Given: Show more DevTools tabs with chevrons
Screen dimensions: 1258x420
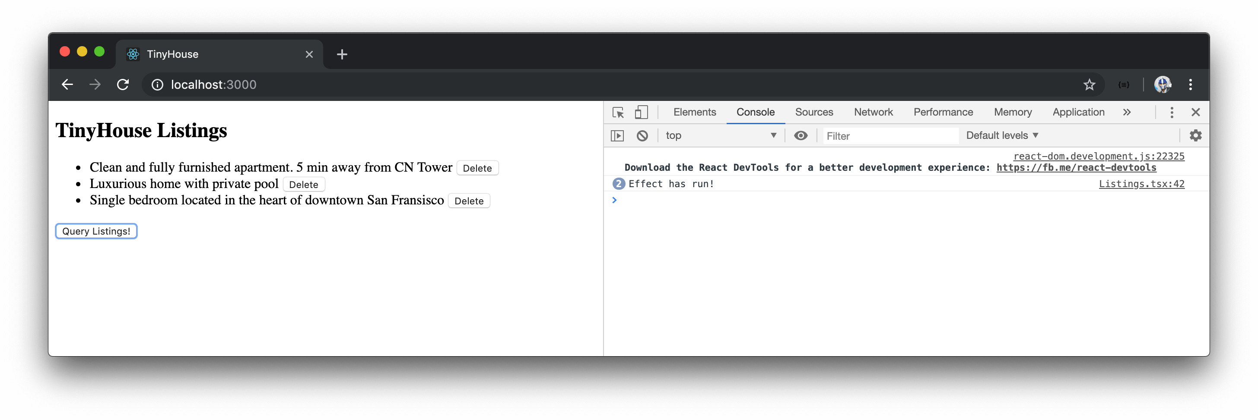Looking at the screenshot, I should point(1127,113).
